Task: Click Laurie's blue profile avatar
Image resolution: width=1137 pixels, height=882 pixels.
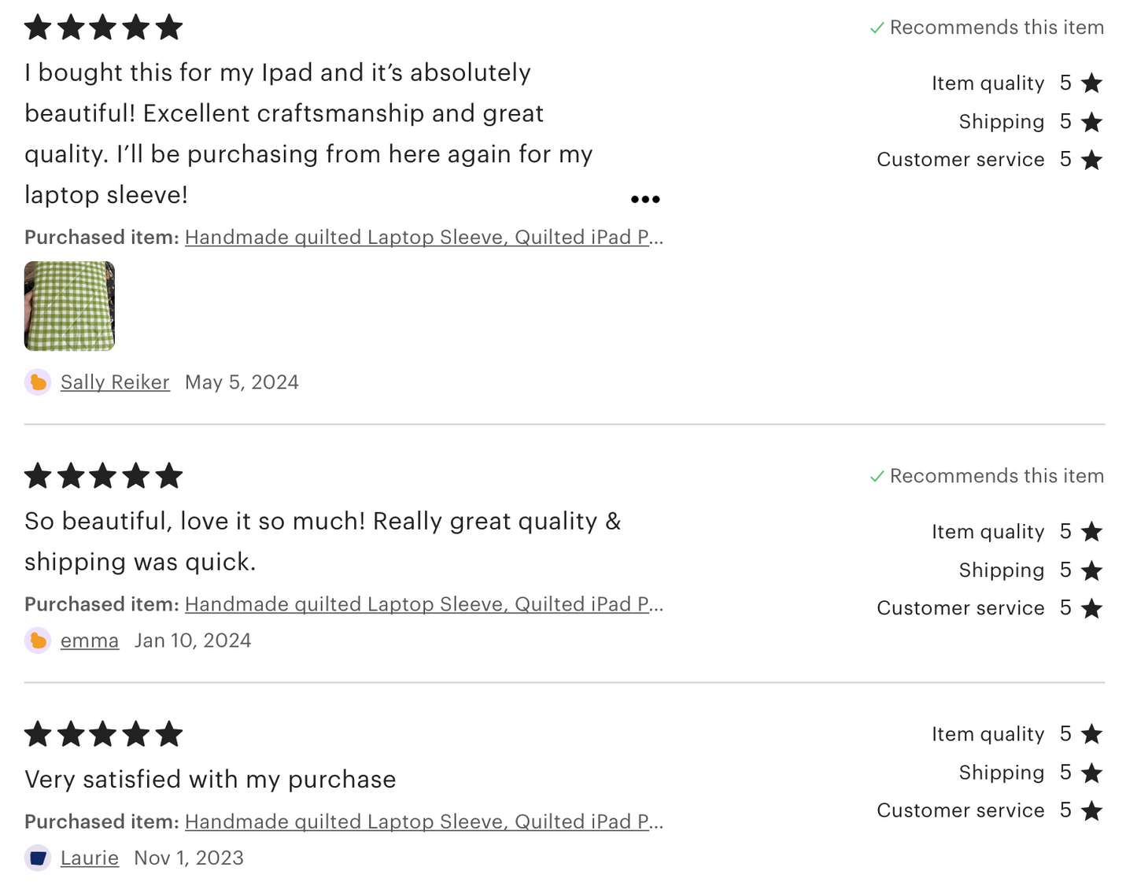Action: click(x=38, y=858)
